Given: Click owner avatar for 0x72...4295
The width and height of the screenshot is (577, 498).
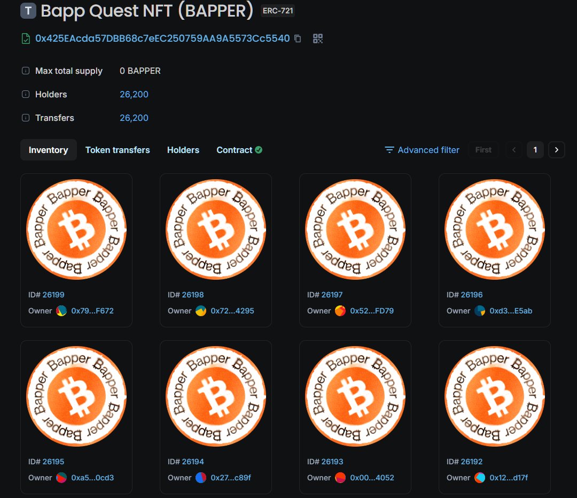Looking at the screenshot, I should pyautogui.click(x=201, y=311).
